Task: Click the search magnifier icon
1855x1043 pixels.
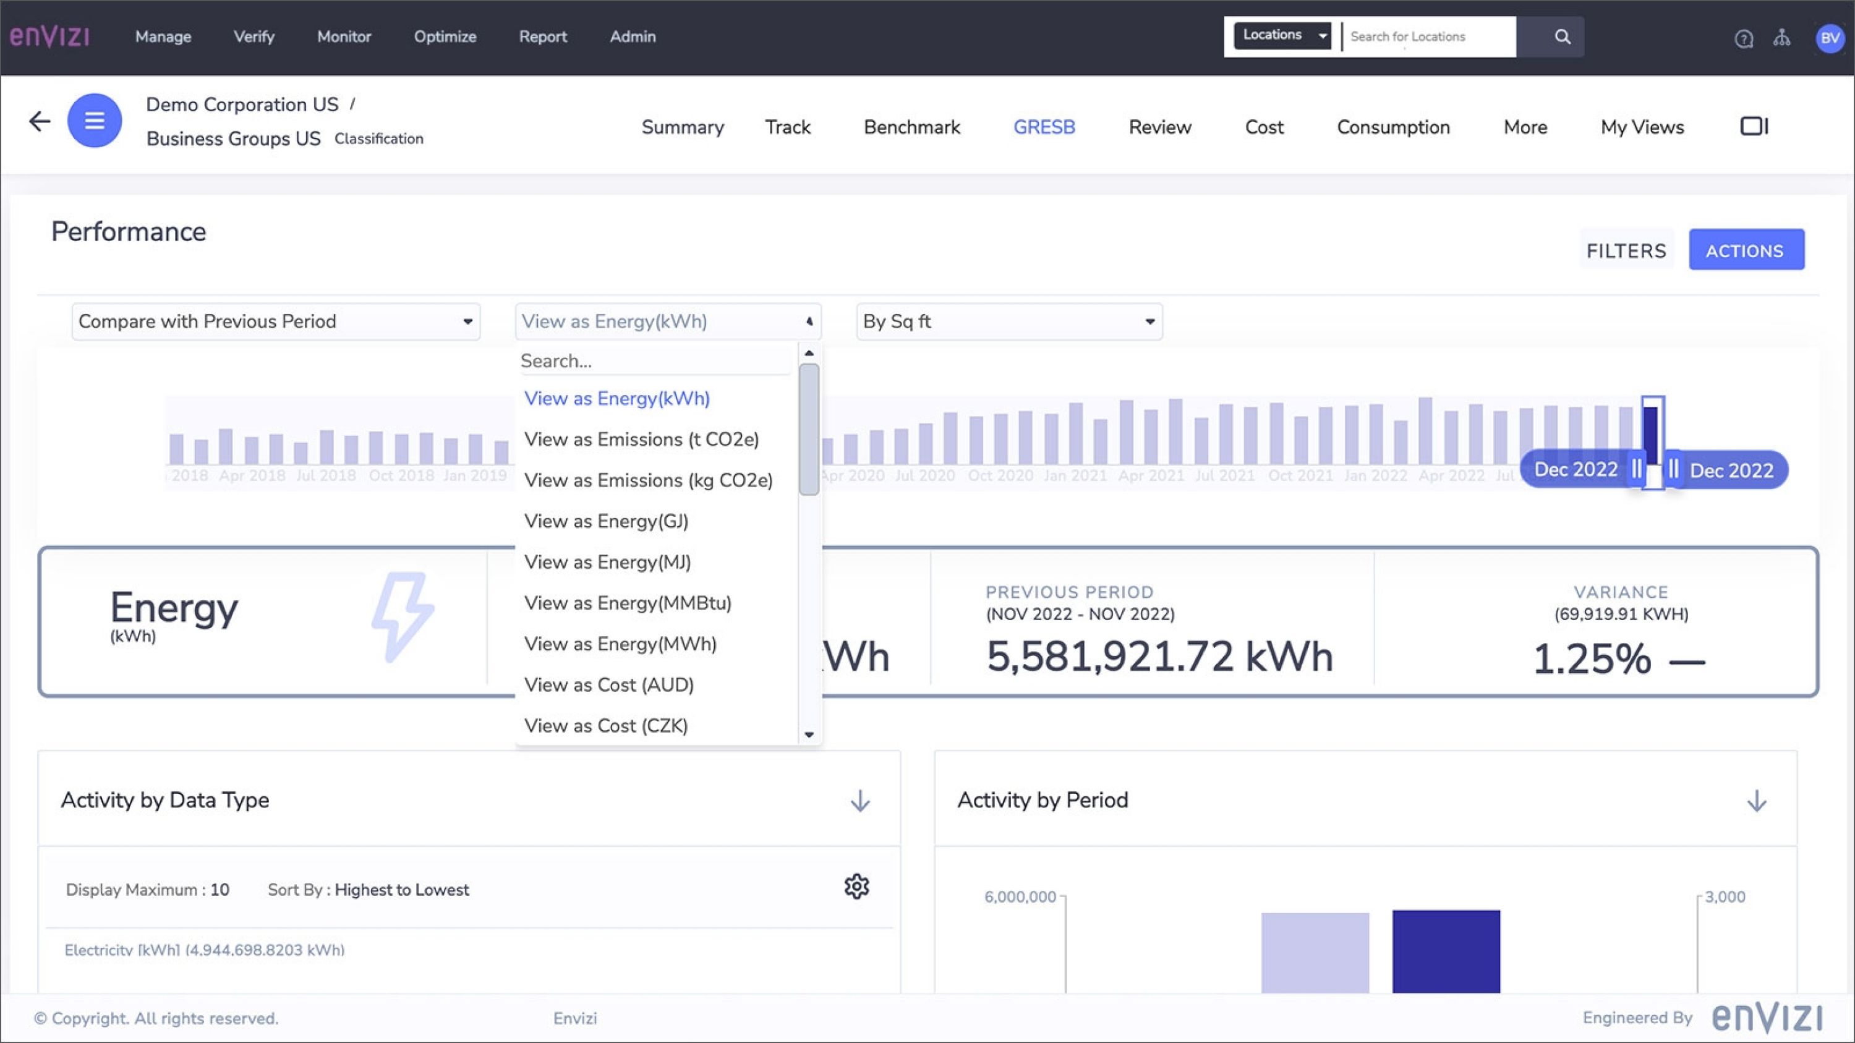Action: tap(1562, 36)
